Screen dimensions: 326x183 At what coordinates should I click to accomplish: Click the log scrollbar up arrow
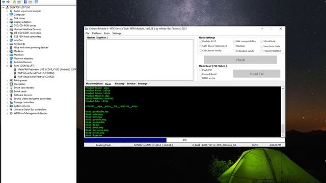pos(283,88)
